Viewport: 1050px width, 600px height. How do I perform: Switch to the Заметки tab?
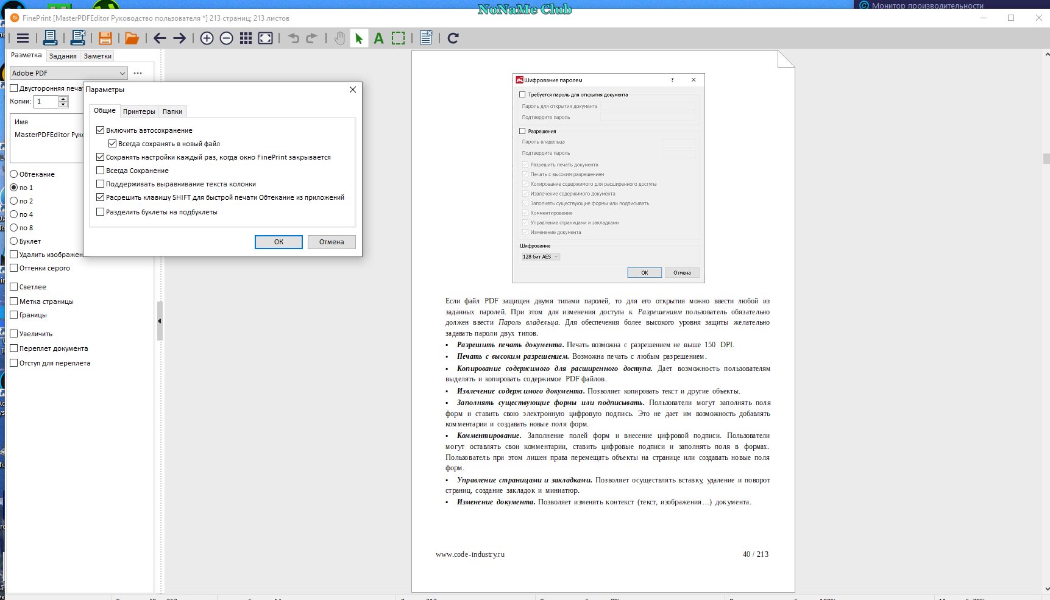pyautogui.click(x=98, y=56)
